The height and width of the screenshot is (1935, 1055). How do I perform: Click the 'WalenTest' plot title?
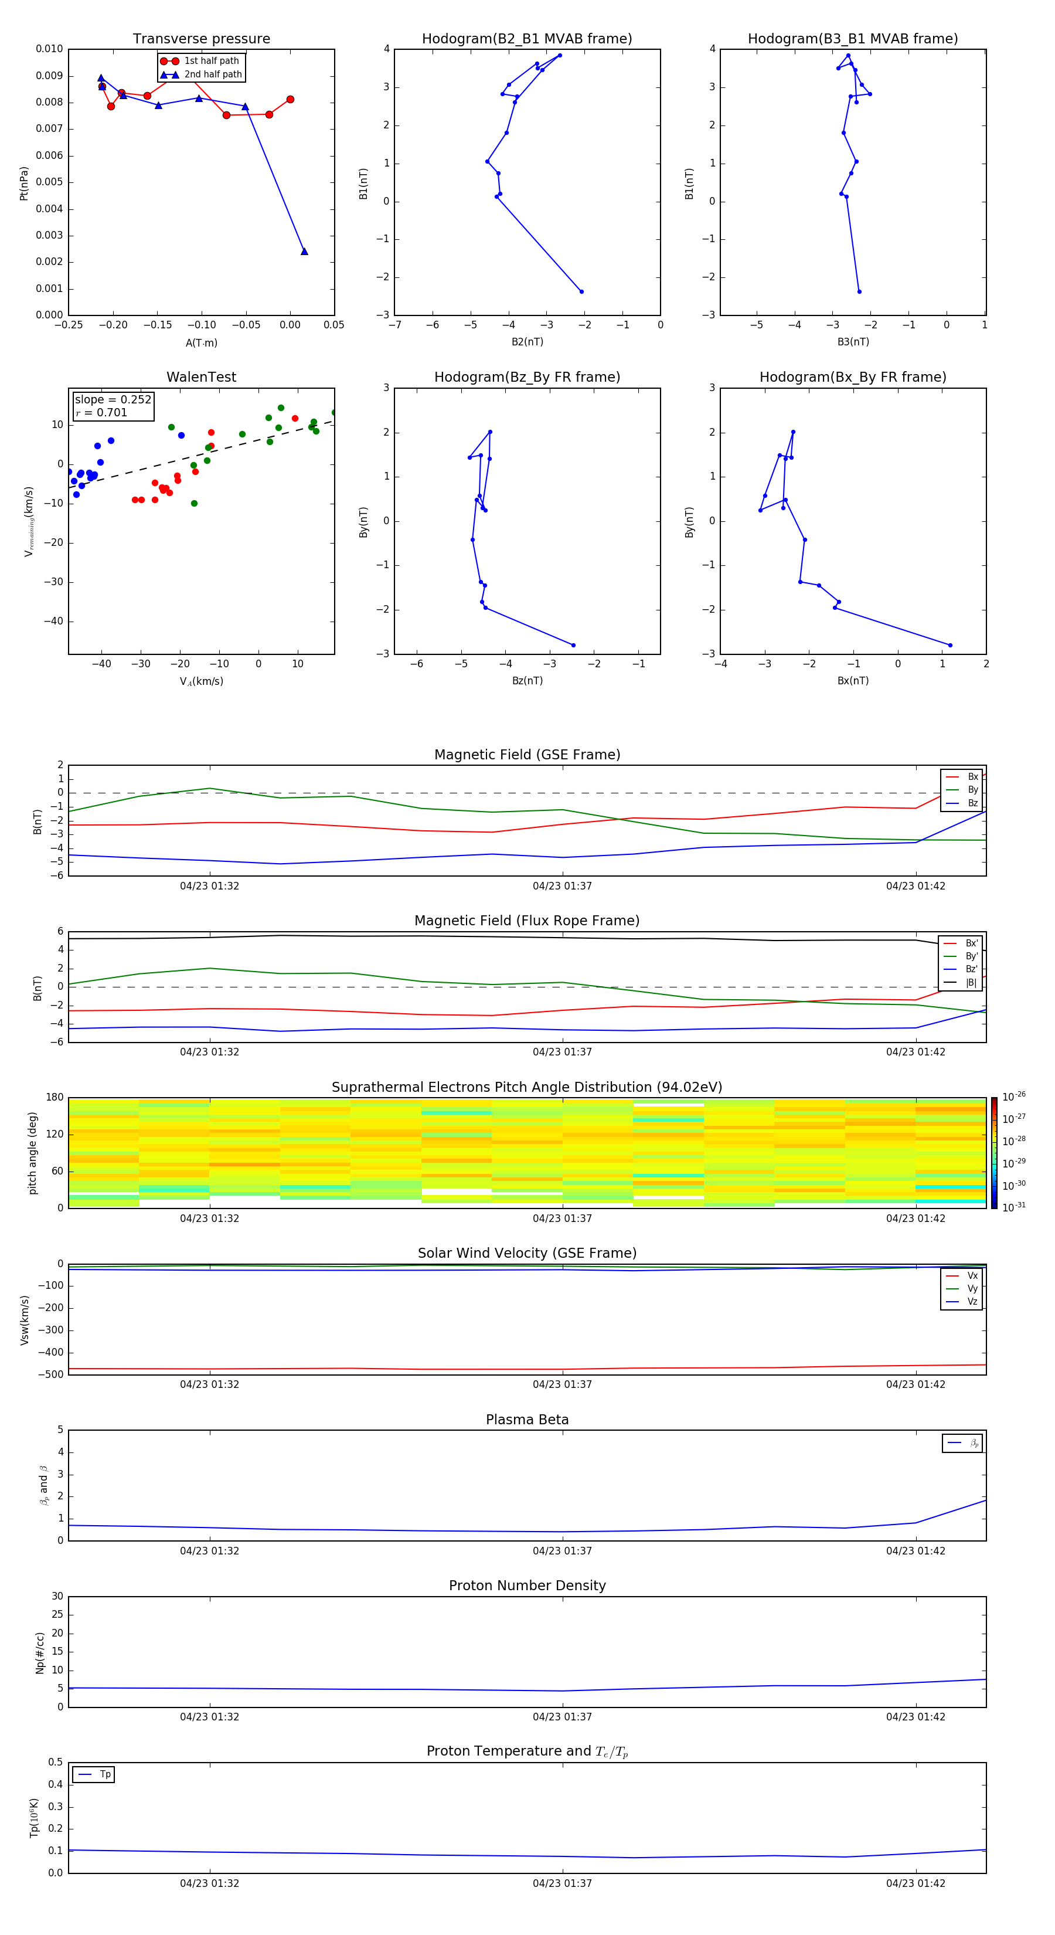[x=201, y=377]
